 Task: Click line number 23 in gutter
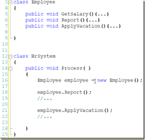pyautogui.click(x=5, y=122)
